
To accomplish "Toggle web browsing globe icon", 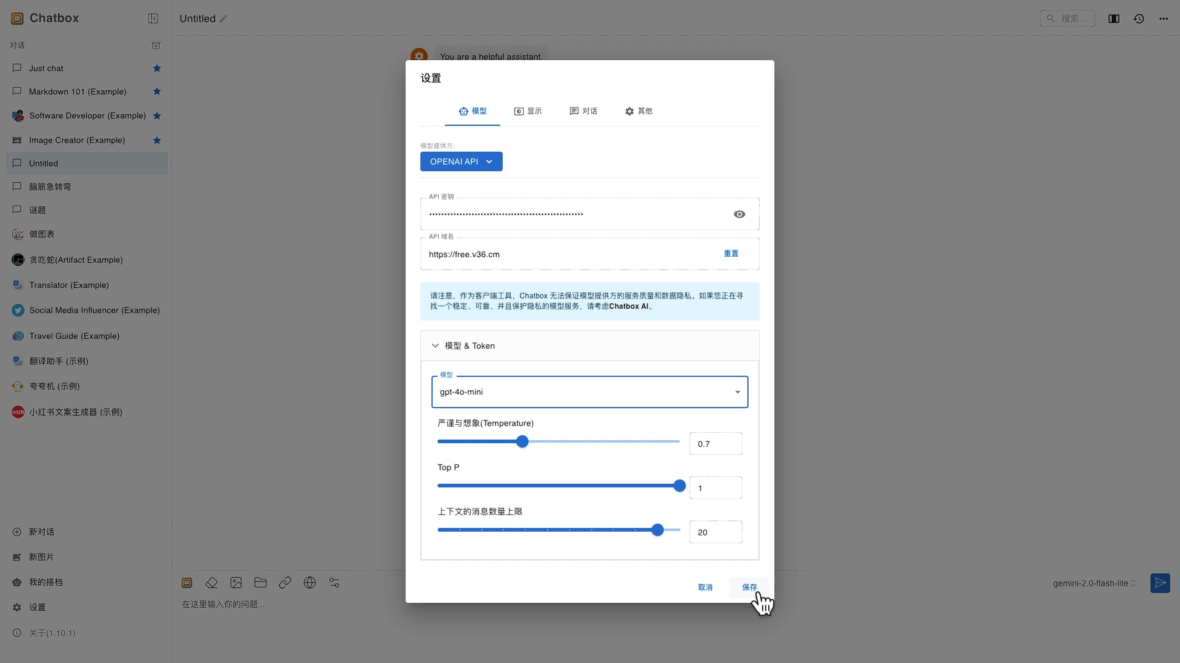I will pyautogui.click(x=310, y=583).
